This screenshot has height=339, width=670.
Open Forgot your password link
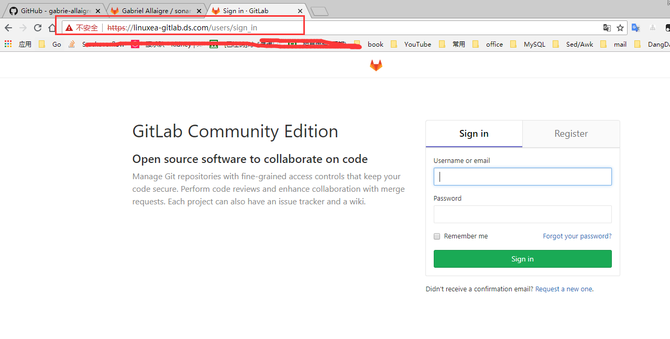click(x=577, y=236)
